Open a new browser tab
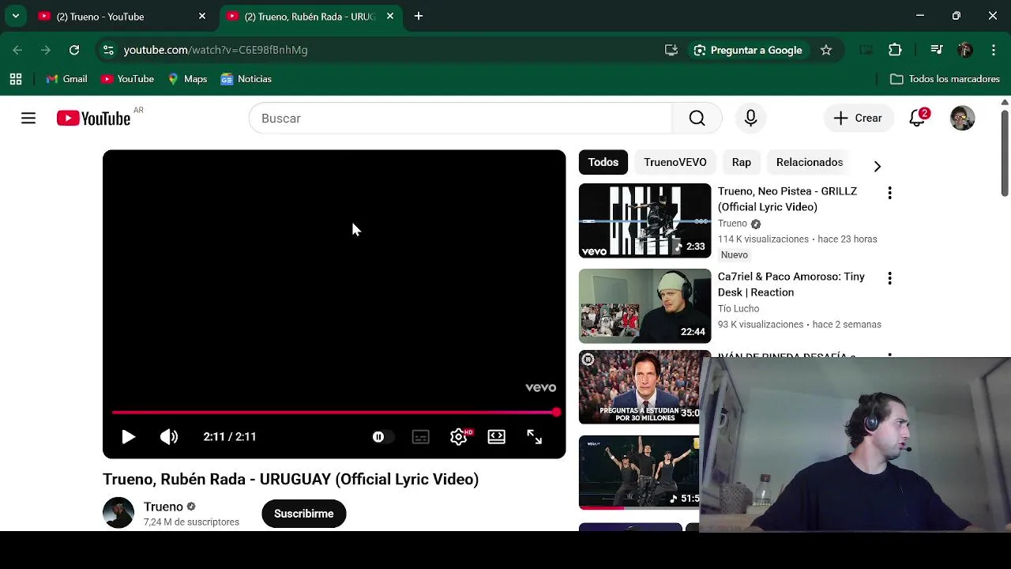1011x569 pixels. (419, 17)
